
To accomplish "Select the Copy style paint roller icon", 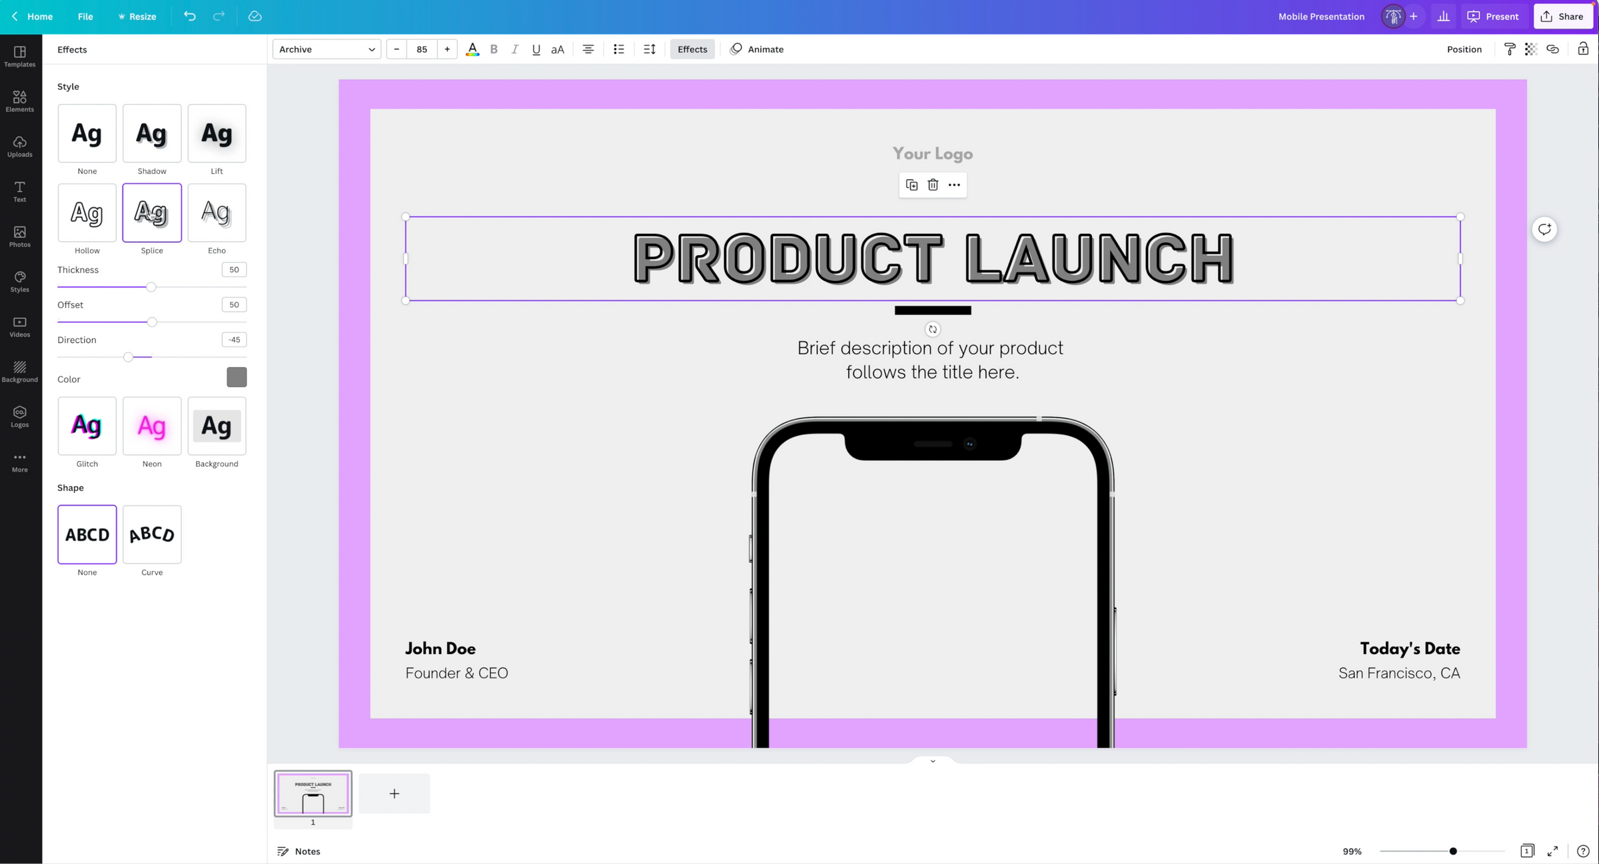I will tap(1510, 49).
